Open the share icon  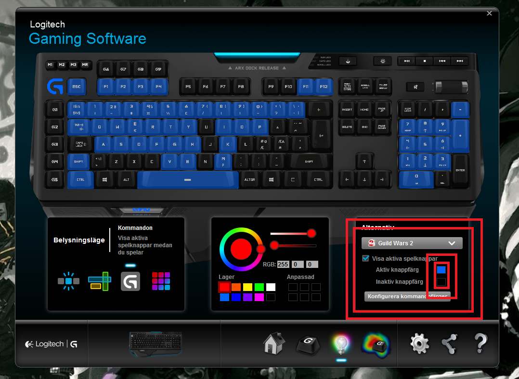pyautogui.click(x=450, y=343)
